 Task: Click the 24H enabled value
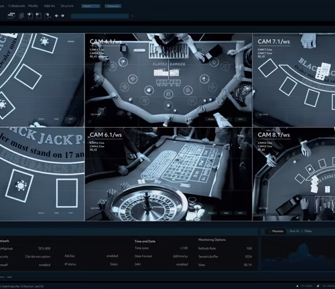pyautogui.click(x=182, y=264)
